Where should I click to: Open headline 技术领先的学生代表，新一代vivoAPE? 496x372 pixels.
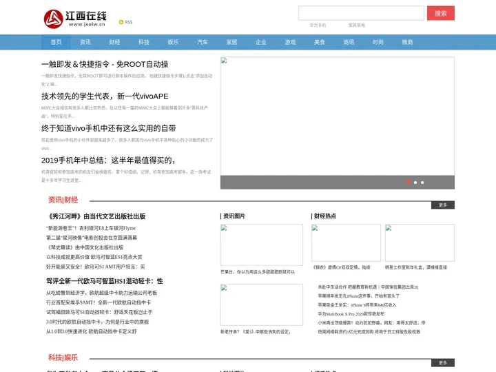(x=105, y=96)
